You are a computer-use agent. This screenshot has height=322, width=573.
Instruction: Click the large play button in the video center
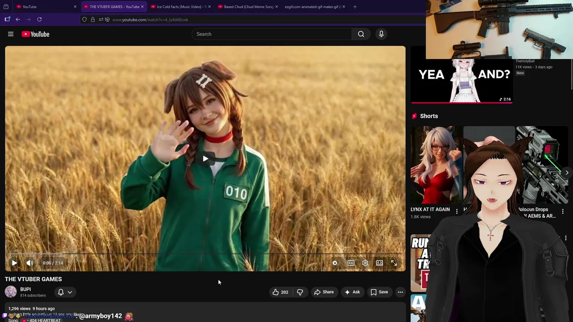tap(205, 159)
